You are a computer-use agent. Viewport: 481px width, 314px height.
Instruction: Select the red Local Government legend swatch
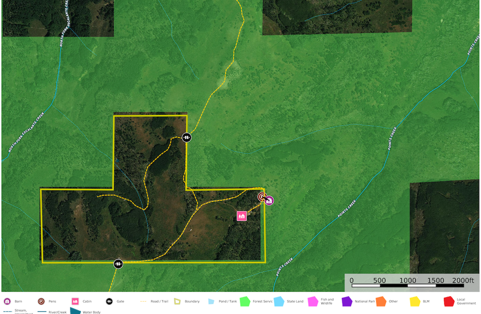[449, 301]
